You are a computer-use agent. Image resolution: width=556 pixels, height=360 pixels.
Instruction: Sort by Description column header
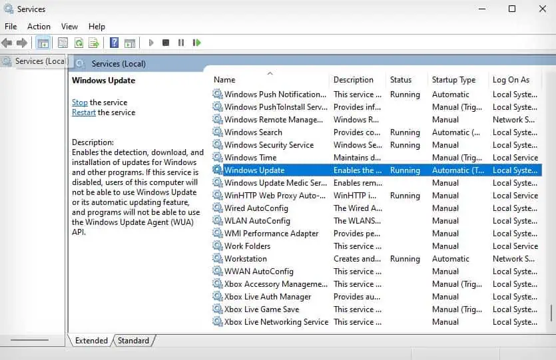pos(358,80)
